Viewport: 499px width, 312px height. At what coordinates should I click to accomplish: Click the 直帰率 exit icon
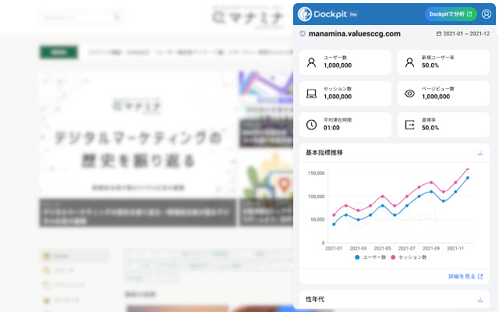[409, 125]
